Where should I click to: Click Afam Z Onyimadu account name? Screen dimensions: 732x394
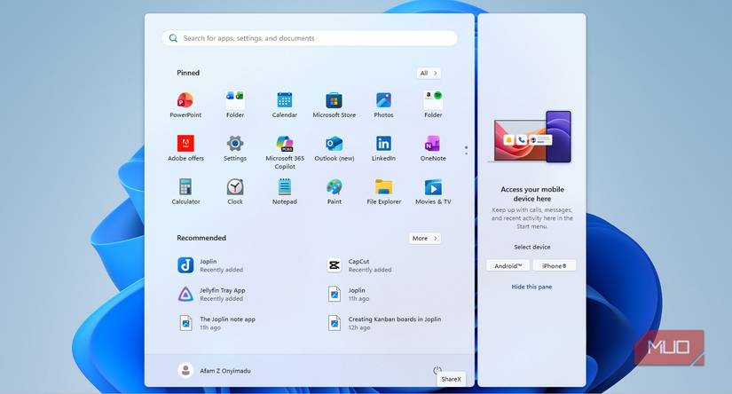point(225,371)
